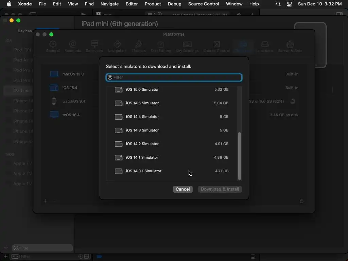Focus the Filter field in simulator dialog

click(x=174, y=77)
